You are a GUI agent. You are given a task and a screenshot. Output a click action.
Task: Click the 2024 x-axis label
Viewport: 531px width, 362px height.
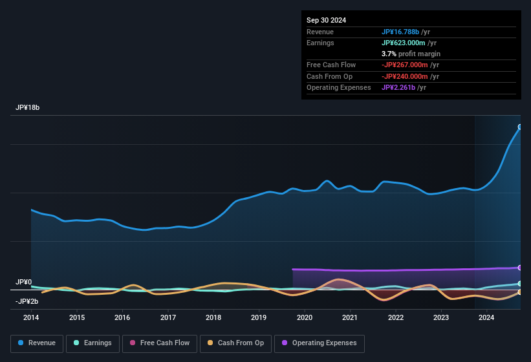486,317
